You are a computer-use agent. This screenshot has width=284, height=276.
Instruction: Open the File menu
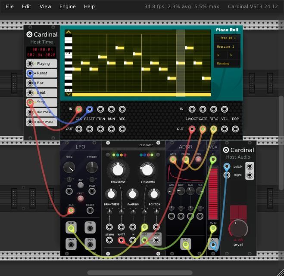click(x=9, y=6)
